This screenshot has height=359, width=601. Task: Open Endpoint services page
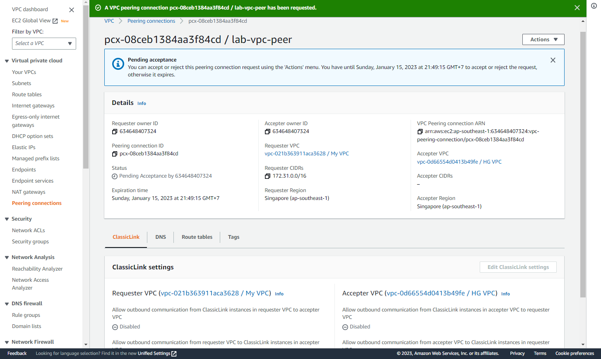click(33, 181)
